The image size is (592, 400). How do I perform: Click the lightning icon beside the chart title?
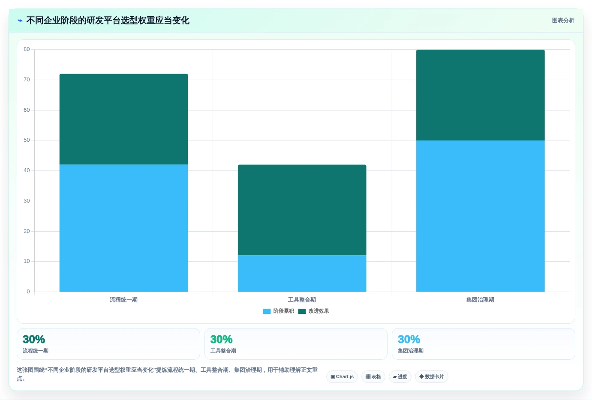pos(20,21)
